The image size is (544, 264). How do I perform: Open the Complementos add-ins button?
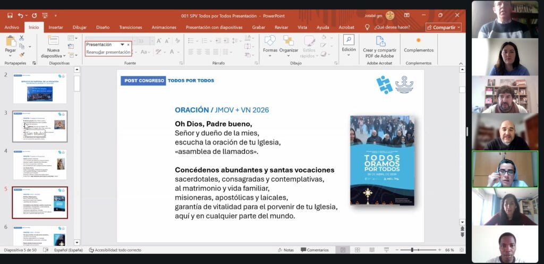click(x=419, y=45)
